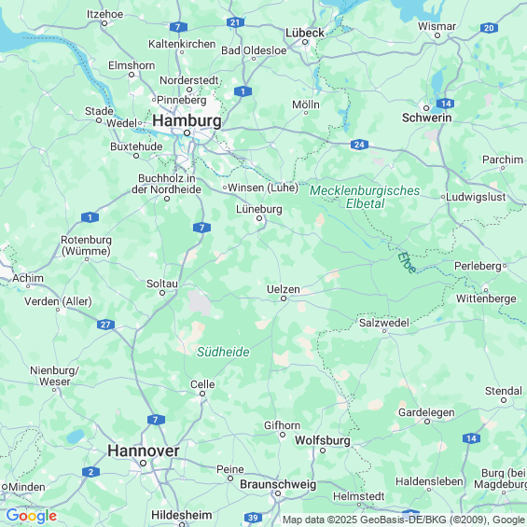The height and width of the screenshot is (527, 527).
Task: Click the Wolfsburg city label
Action: coord(323,440)
